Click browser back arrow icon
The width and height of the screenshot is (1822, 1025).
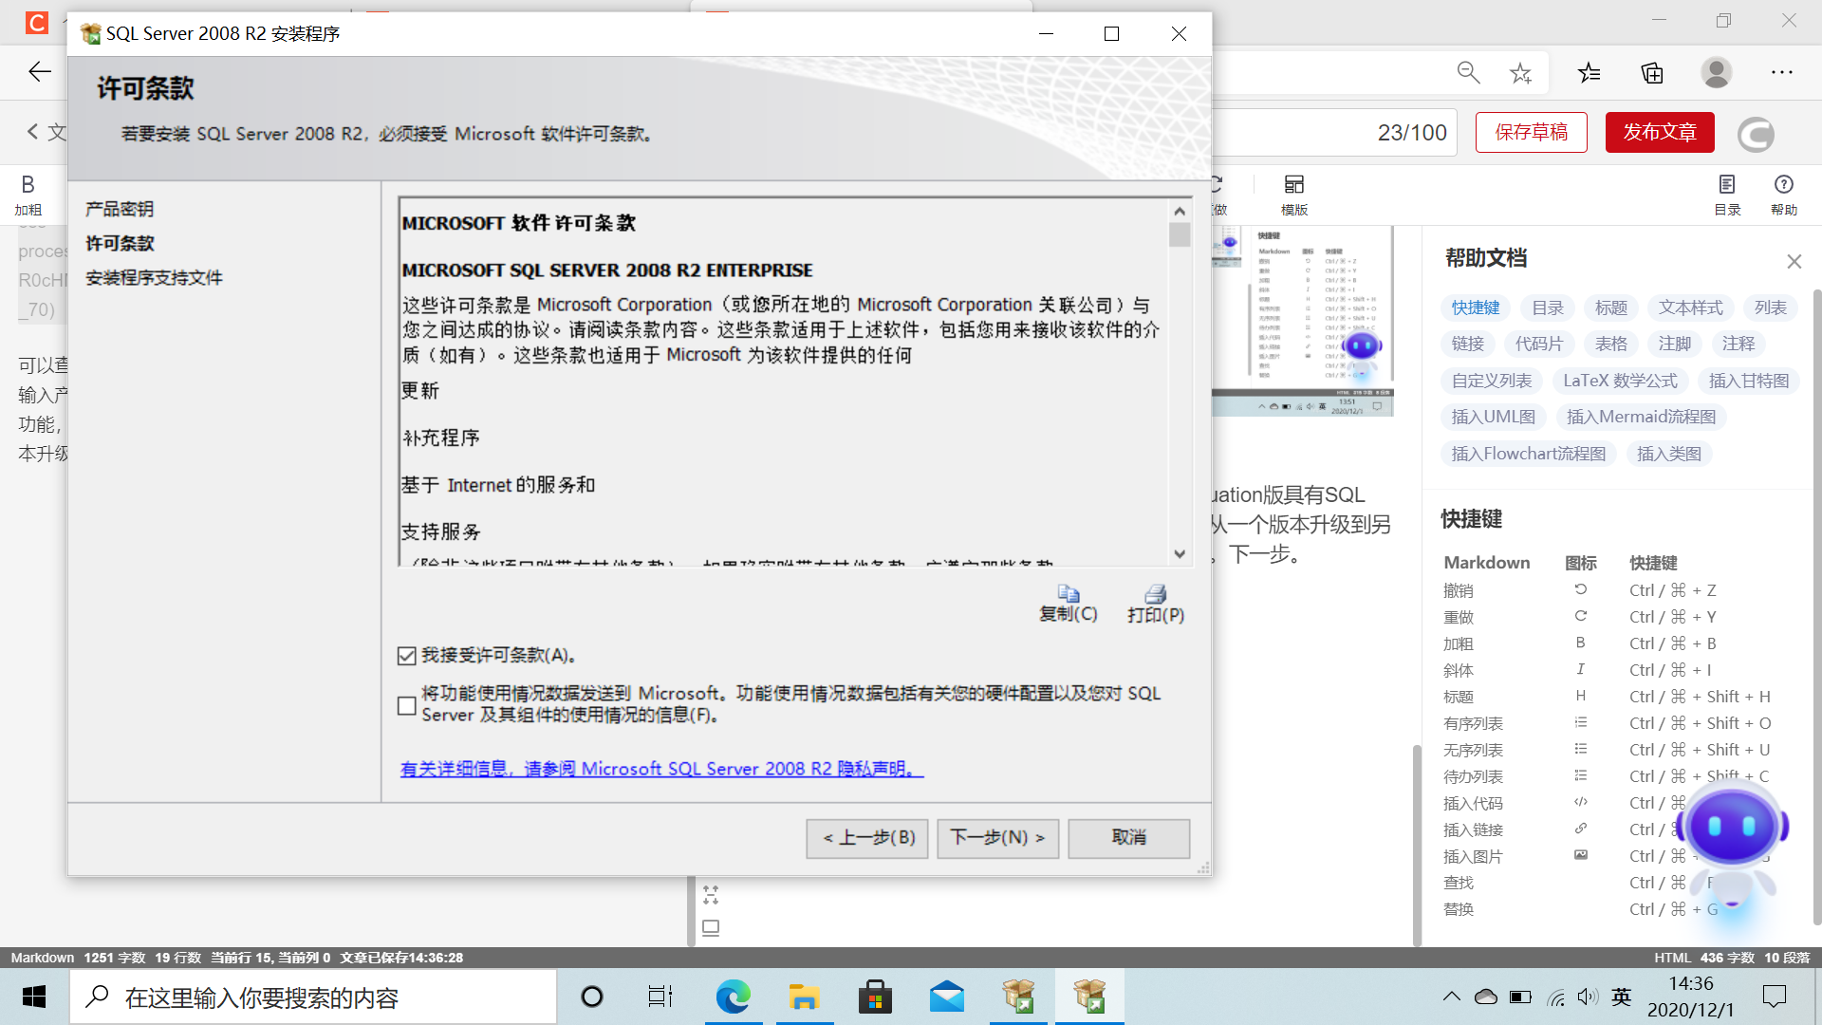click(40, 72)
